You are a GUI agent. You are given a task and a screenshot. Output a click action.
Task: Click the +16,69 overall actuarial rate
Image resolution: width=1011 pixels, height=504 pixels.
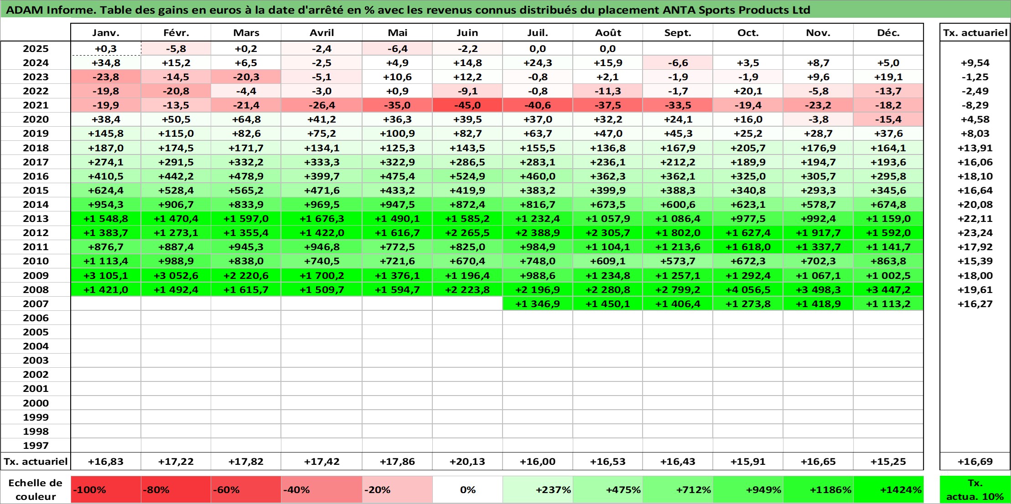[975, 461]
